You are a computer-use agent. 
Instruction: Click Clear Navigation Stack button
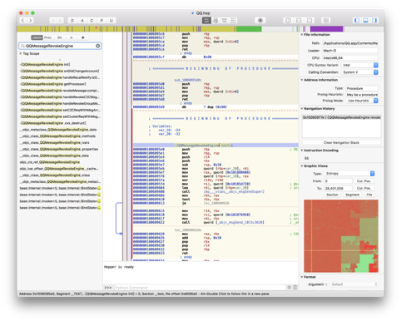point(341,142)
